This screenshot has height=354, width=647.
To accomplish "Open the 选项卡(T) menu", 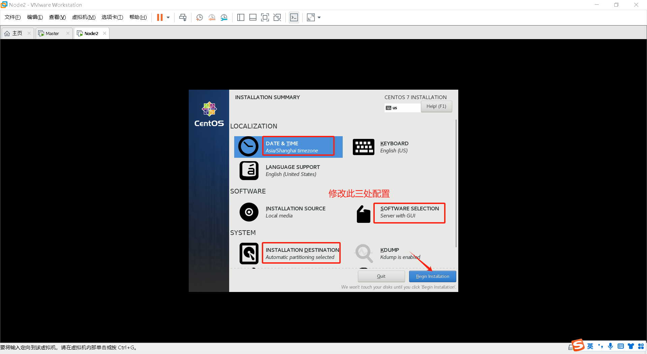I will pyautogui.click(x=112, y=17).
